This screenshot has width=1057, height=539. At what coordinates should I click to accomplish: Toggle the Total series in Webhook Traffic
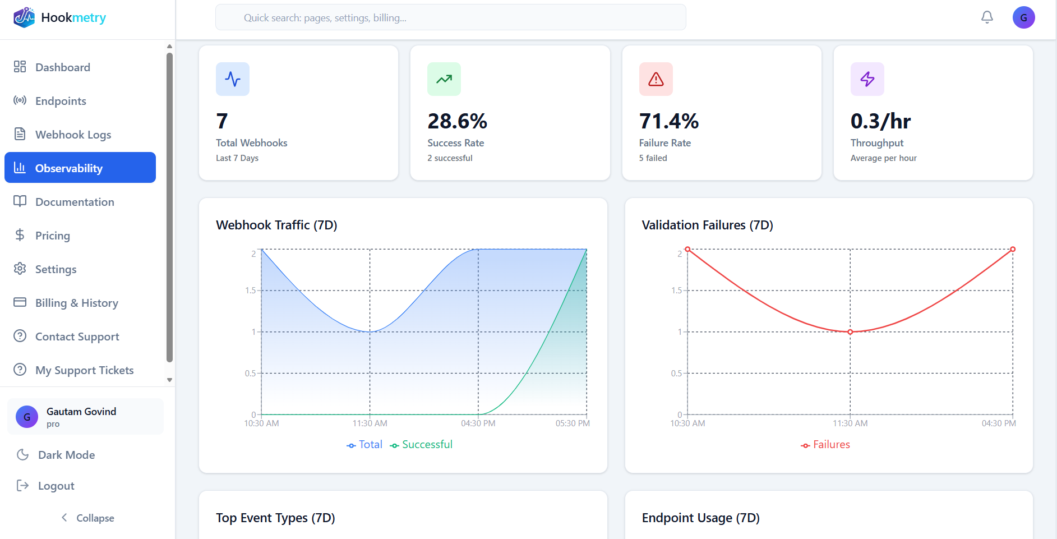point(364,444)
